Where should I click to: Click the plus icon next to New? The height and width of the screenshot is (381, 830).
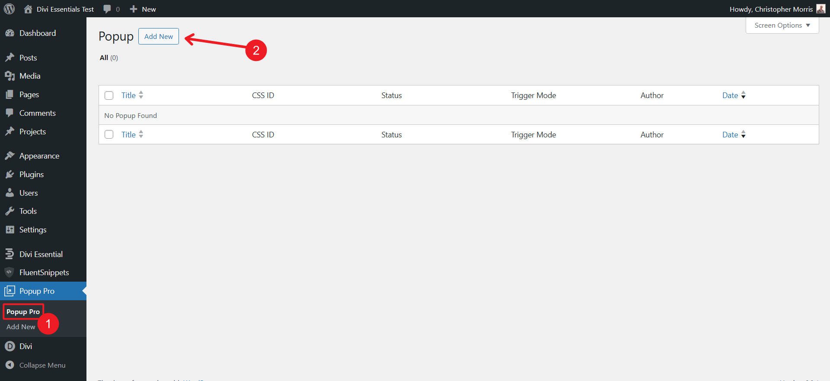(x=134, y=9)
